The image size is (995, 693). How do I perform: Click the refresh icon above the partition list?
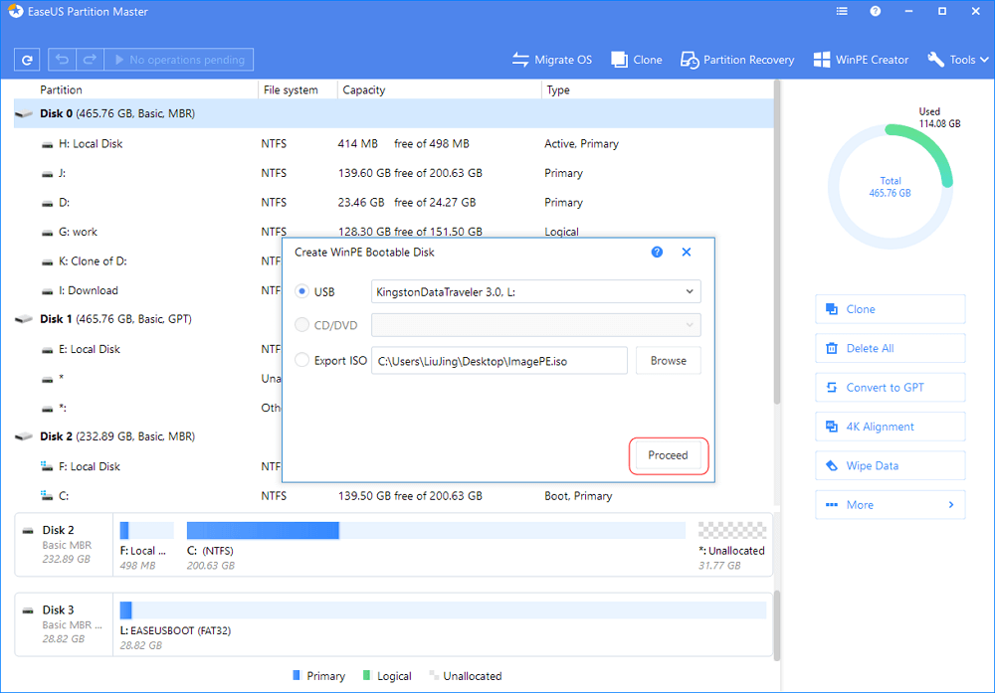[x=27, y=59]
